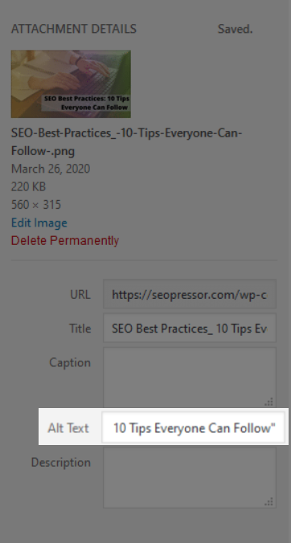Click the Delete Permanently link
This screenshot has width=291, height=543.
coord(65,240)
